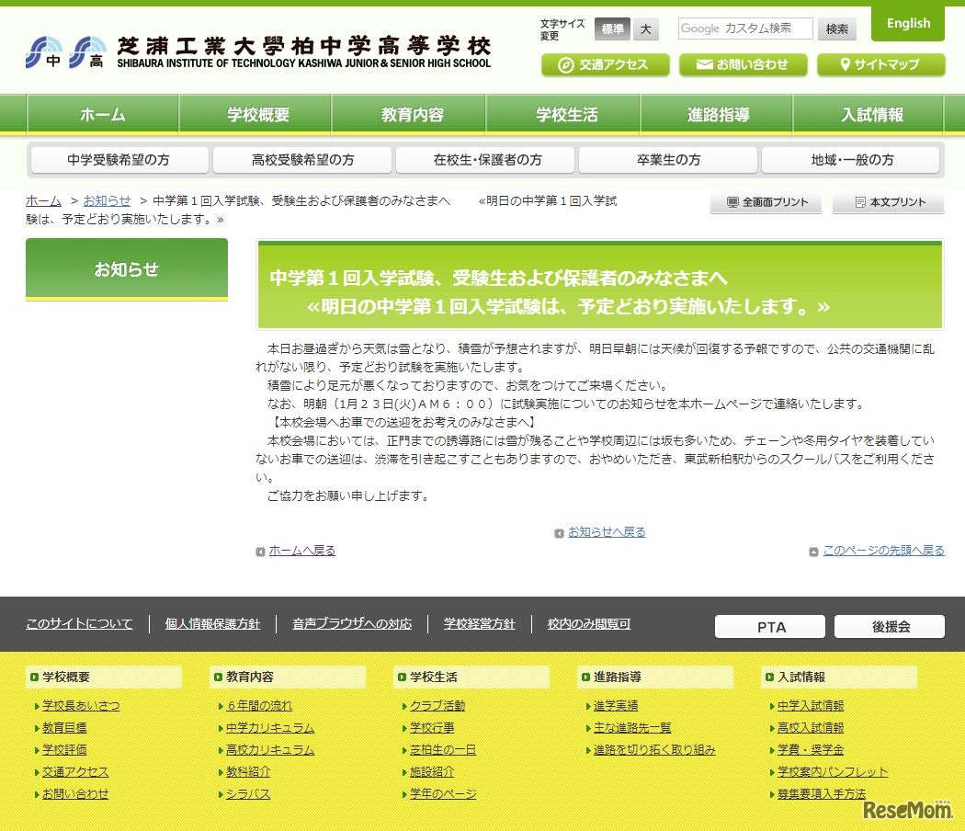Open 交通アクセス button in the header
Image resolution: width=965 pixels, height=831 pixels.
point(605,64)
